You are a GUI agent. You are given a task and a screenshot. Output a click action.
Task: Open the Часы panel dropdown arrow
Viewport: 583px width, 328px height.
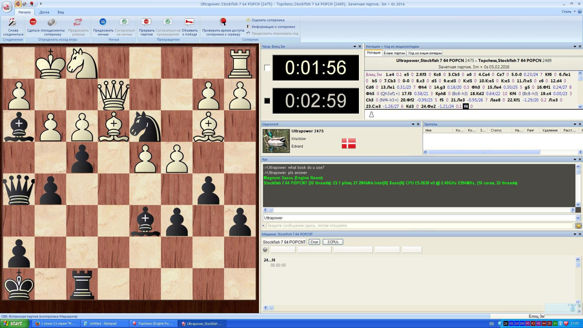(x=355, y=46)
